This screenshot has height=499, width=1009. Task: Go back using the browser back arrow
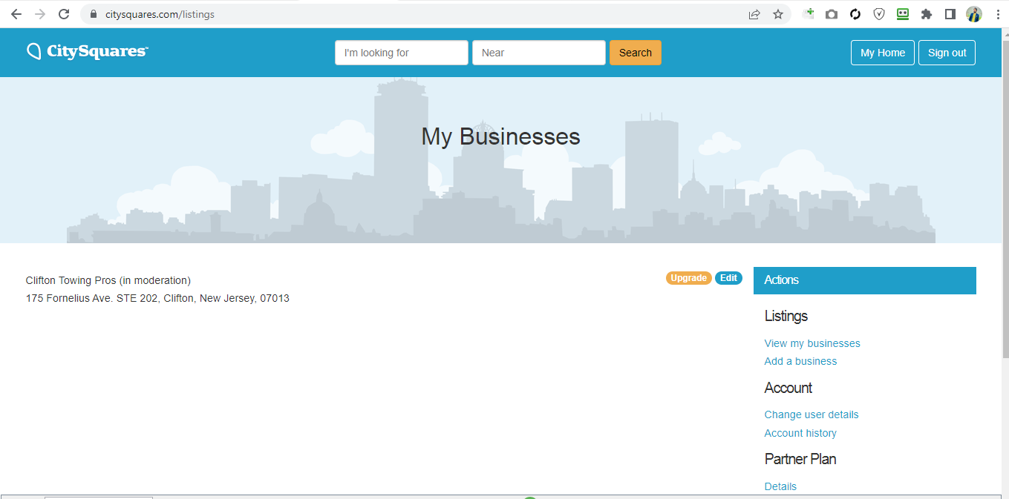(x=16, y=14)
